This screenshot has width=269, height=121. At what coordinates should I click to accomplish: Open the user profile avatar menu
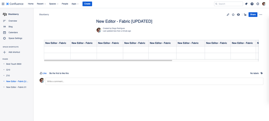click(264, 4)
